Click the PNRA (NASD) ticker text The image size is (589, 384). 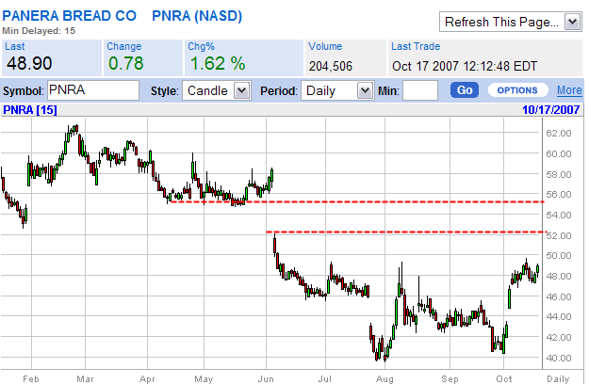click(x=197, y=16)
